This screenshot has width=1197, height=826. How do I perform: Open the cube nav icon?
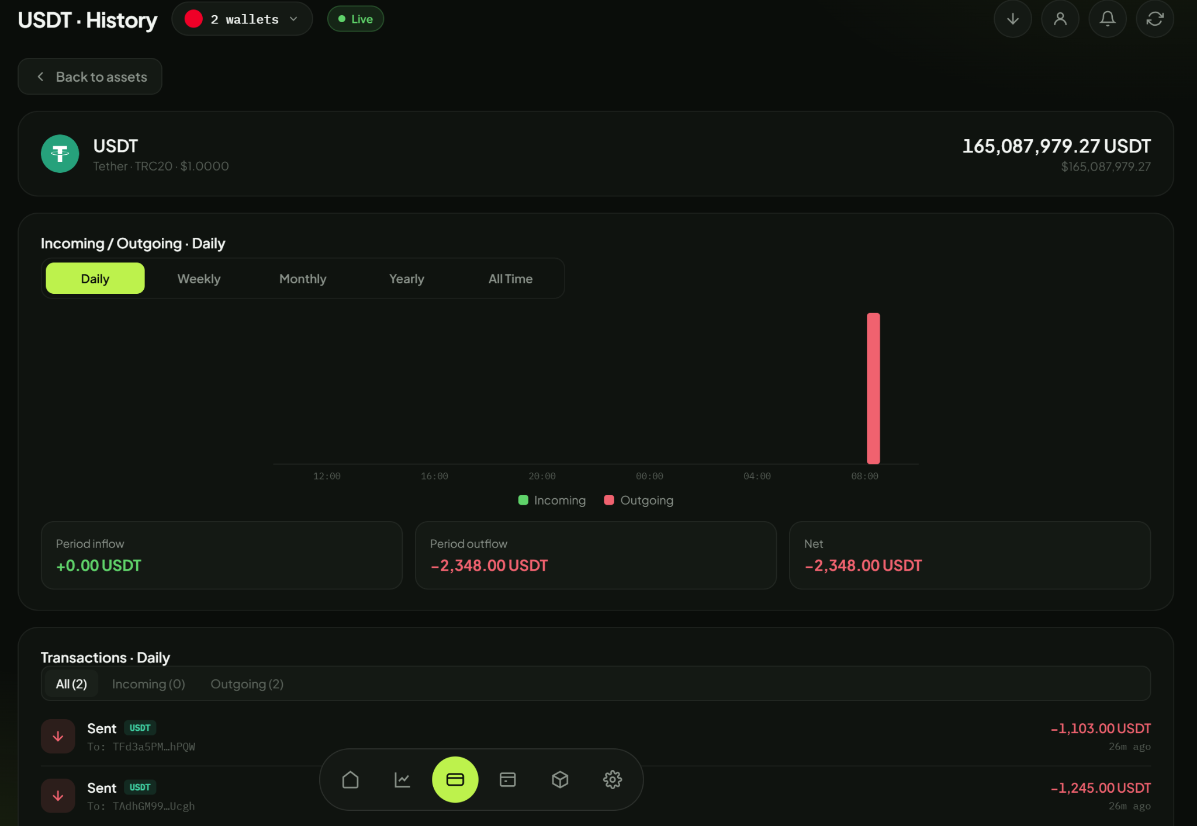560,779
